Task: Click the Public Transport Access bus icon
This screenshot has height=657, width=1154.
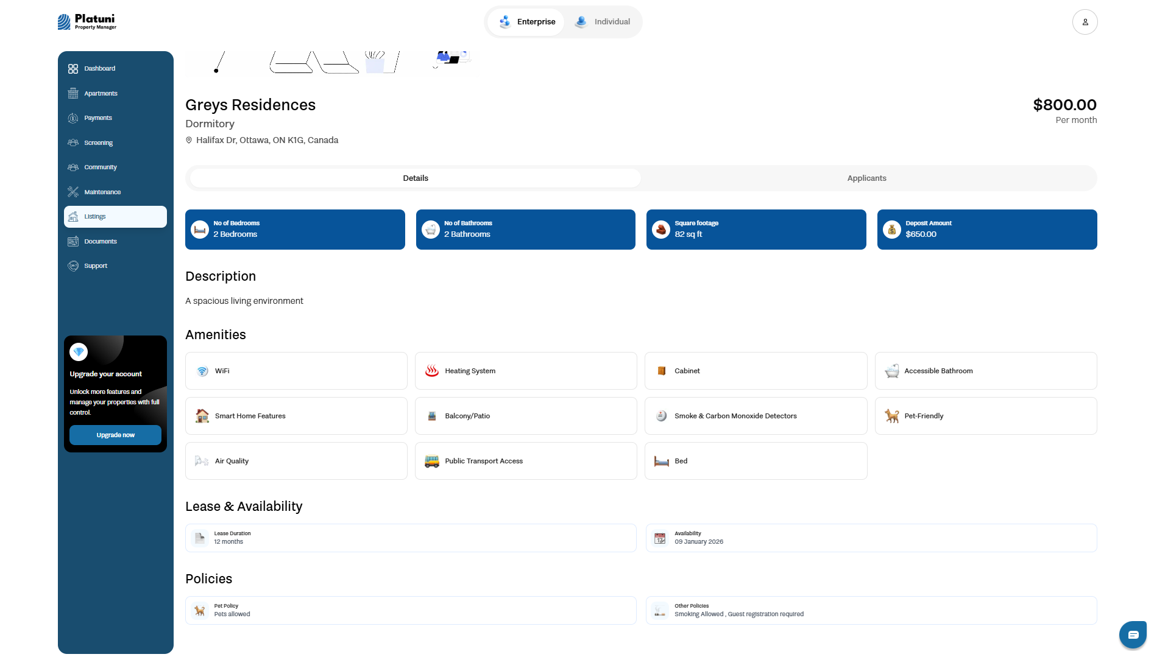Action: tap(432, 461)
